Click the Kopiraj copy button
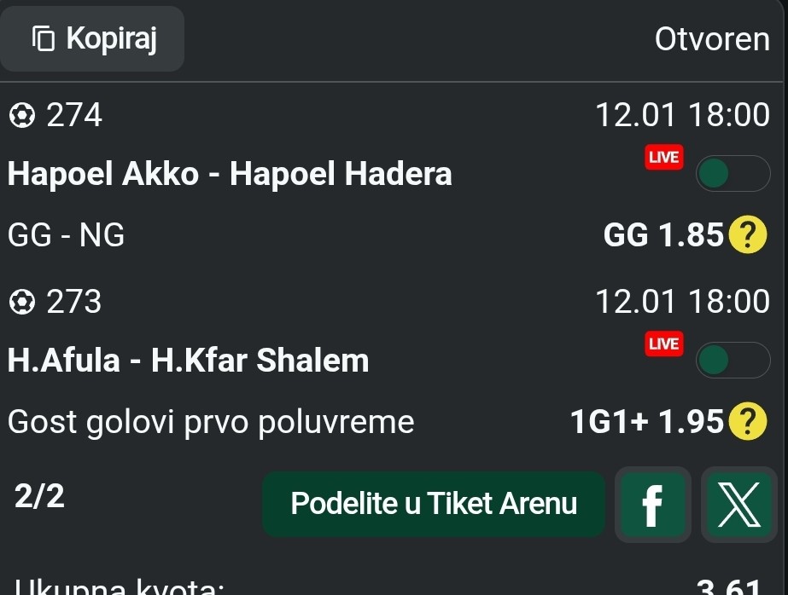The image size is (788, 595). point(93,38)
